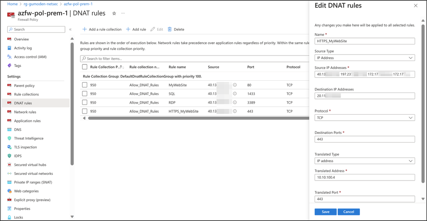This screenshot has height=221, width=427.
Task: Click the Web categories icon
Action: coord(9,191)
